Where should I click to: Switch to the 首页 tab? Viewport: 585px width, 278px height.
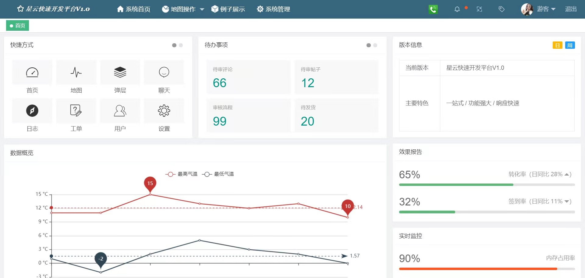point(17,25)
